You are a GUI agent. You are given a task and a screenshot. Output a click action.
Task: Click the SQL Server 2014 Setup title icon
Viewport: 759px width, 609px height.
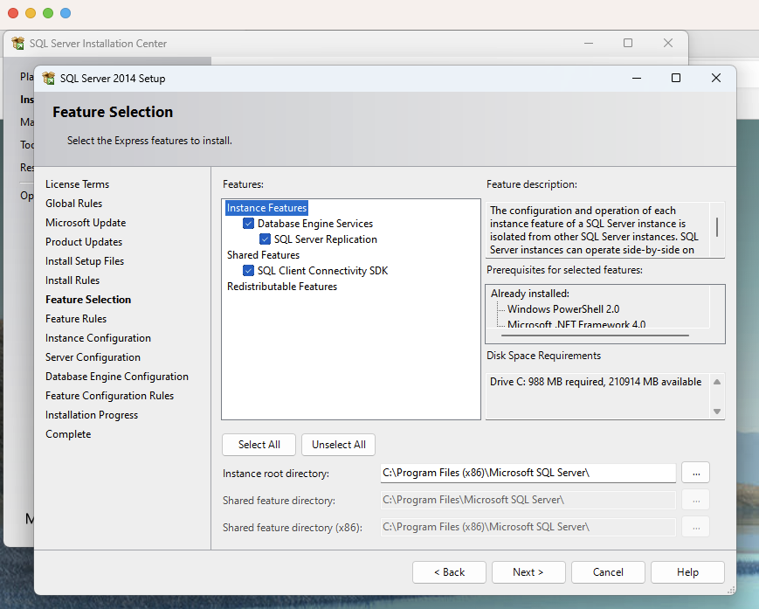tap(48, 78)
